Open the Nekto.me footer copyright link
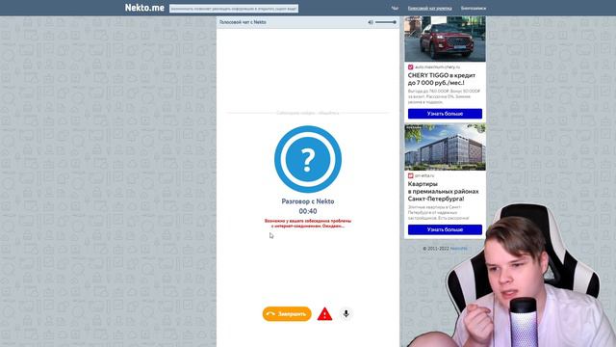Image resolution: width=616 pixels, height=347 pixels. point(458,249)
